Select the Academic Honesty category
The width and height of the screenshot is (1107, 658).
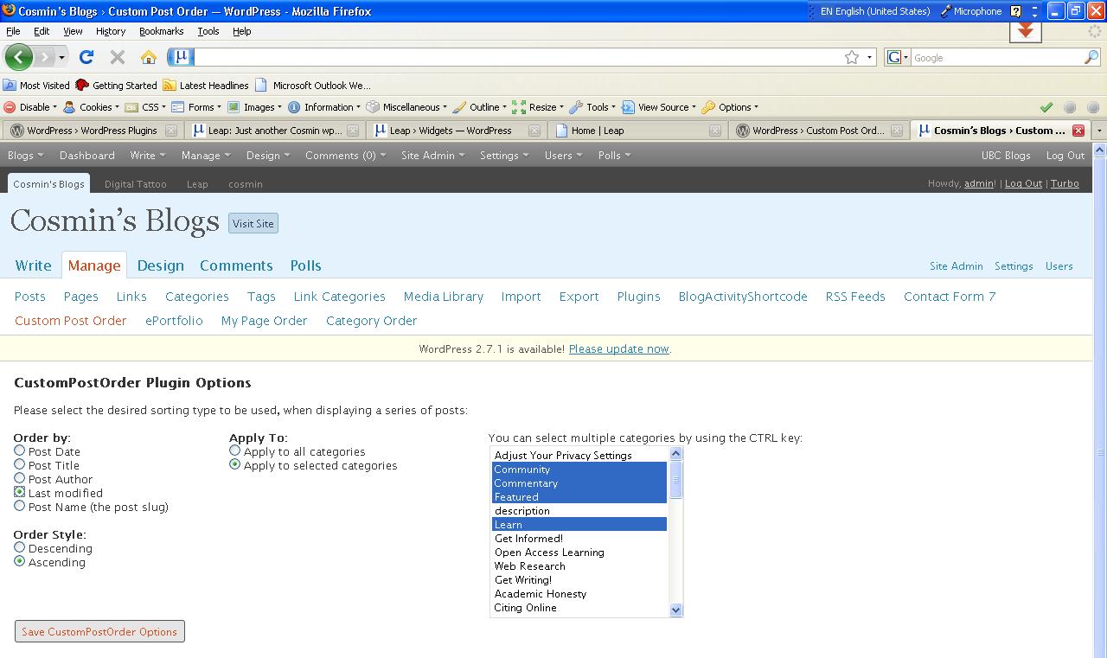[579, 594]
